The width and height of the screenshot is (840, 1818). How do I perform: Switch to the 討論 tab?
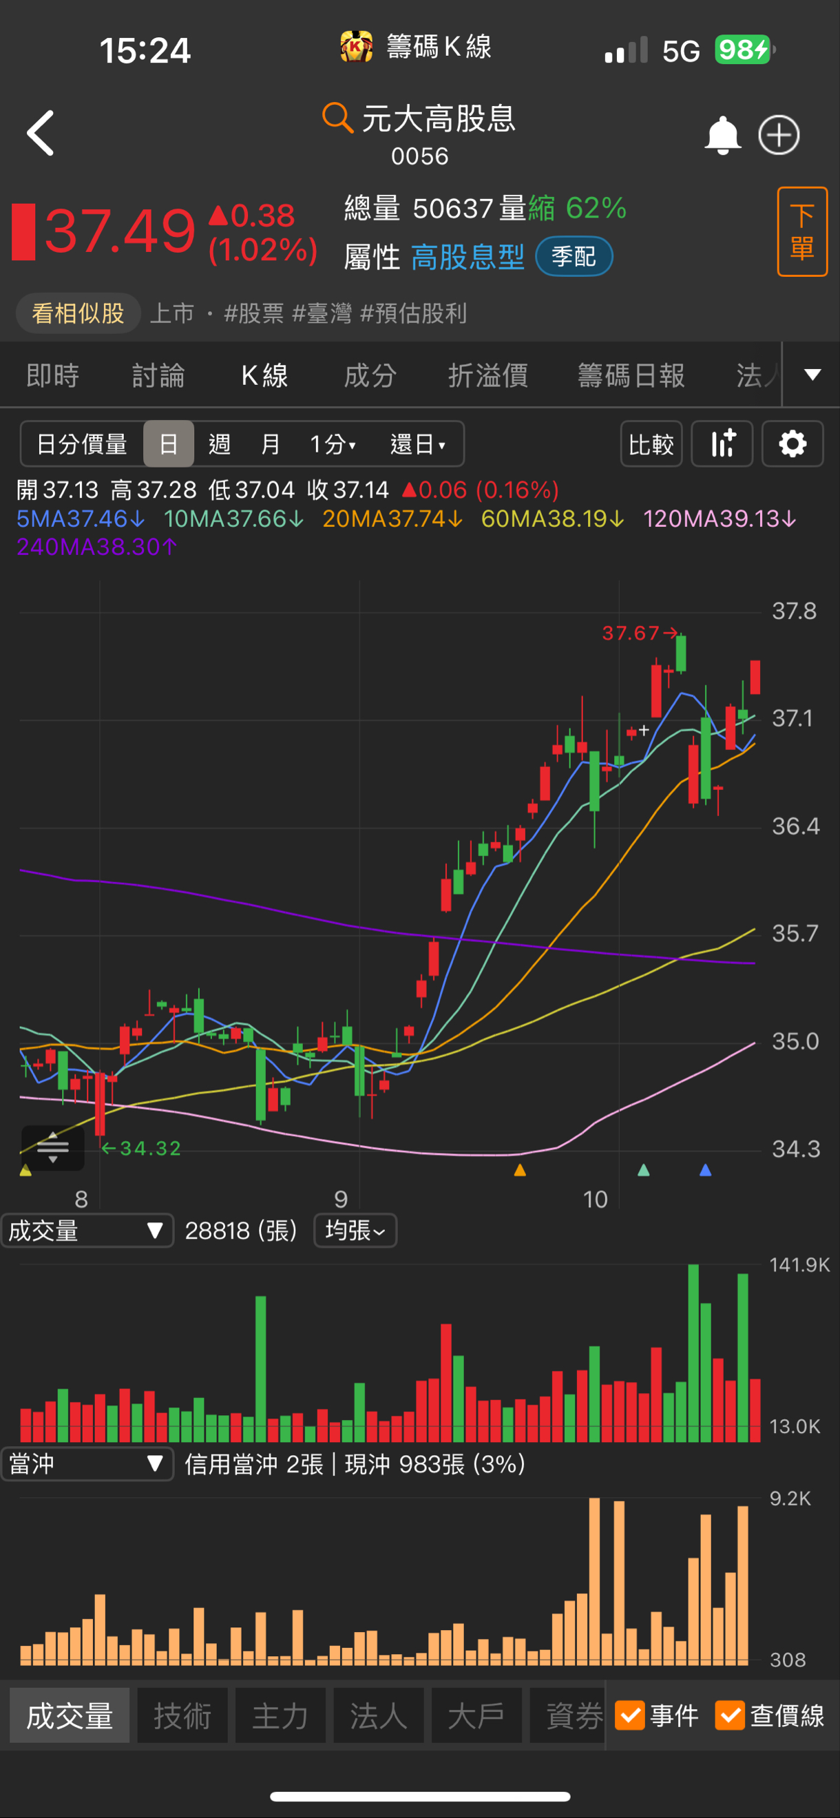(159, 375)
